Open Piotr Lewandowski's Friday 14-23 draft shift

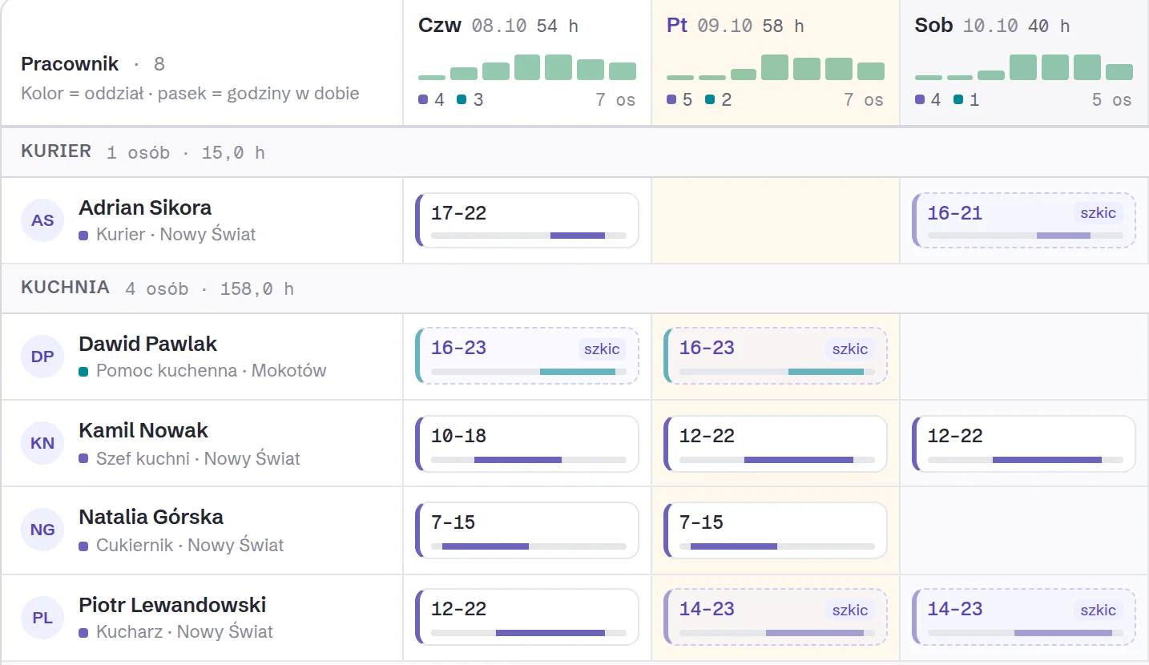776,618
